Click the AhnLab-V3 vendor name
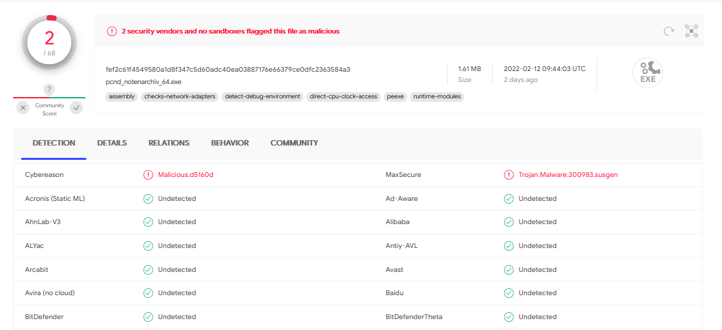 coord(43,222)
